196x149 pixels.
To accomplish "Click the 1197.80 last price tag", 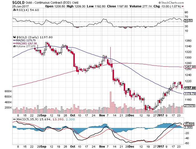I will pyautogui.click(x=190, y=88).
